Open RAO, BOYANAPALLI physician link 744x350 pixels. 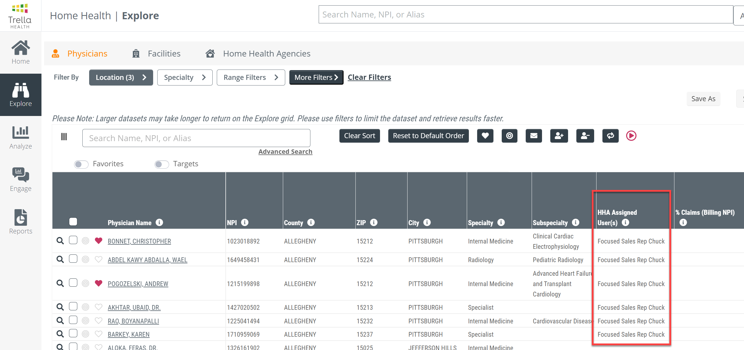pos(133,321)
